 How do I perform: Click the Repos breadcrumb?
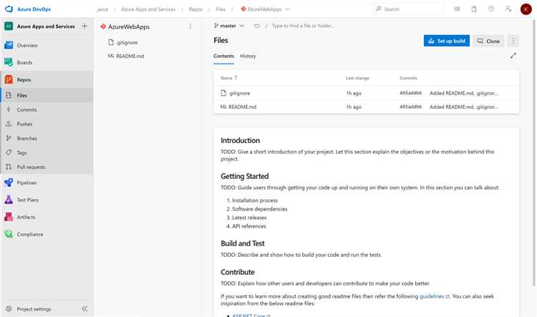195,9
